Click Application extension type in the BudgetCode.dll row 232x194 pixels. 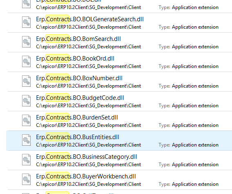pos(195,106)
